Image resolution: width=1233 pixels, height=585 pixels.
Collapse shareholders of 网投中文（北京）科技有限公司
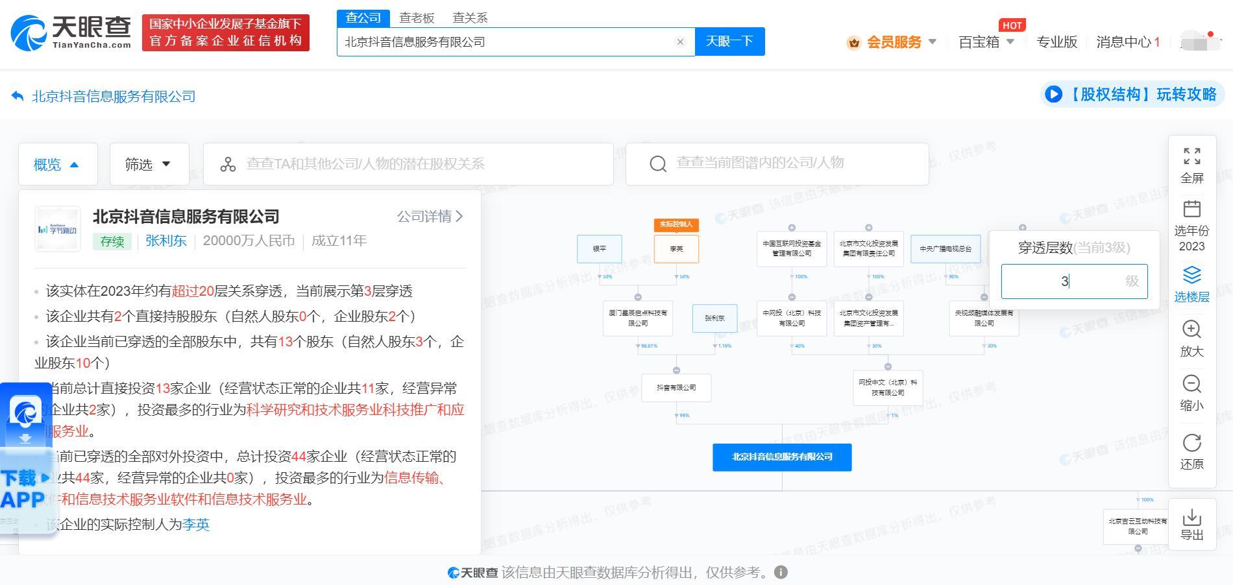pyautogui.click(x=888, y=366)
